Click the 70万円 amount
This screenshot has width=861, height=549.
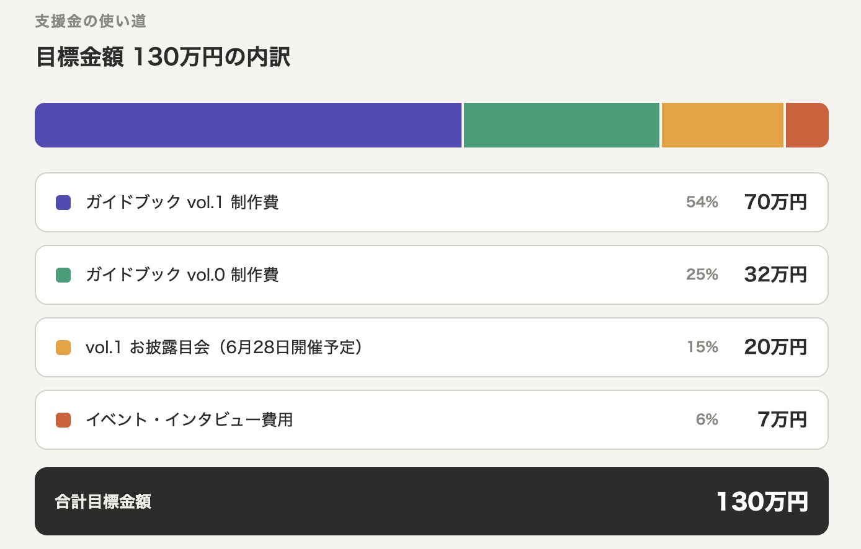coord(775,203)
